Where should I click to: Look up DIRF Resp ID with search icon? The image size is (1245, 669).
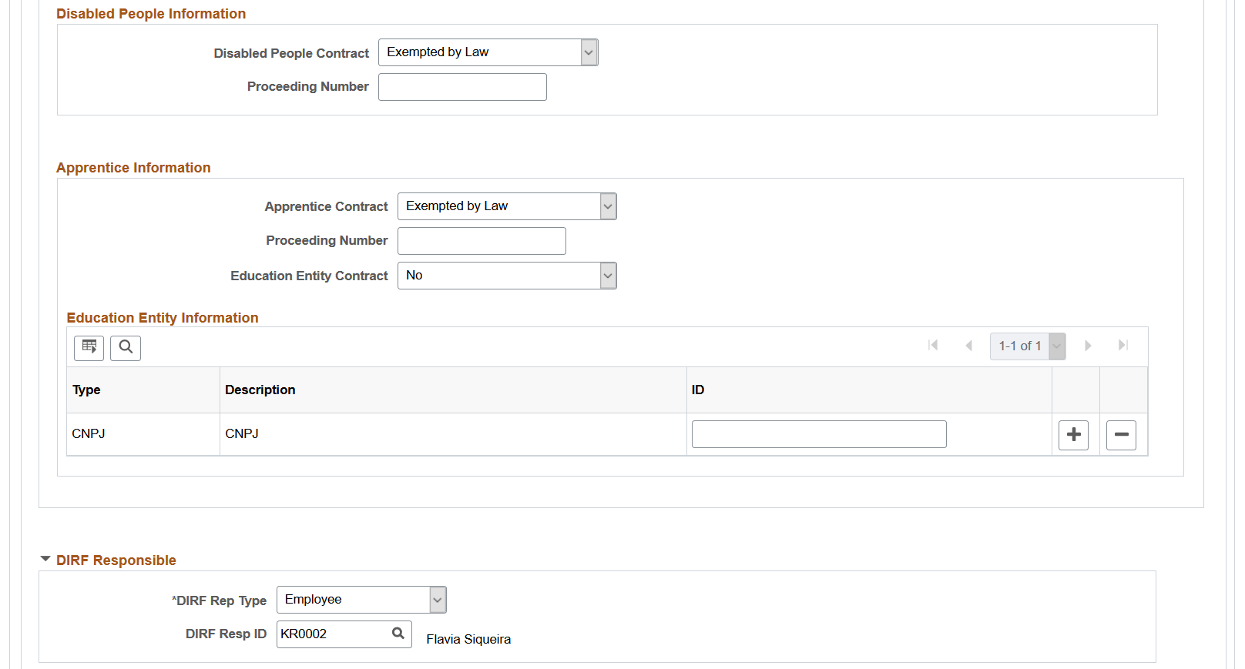398,634
